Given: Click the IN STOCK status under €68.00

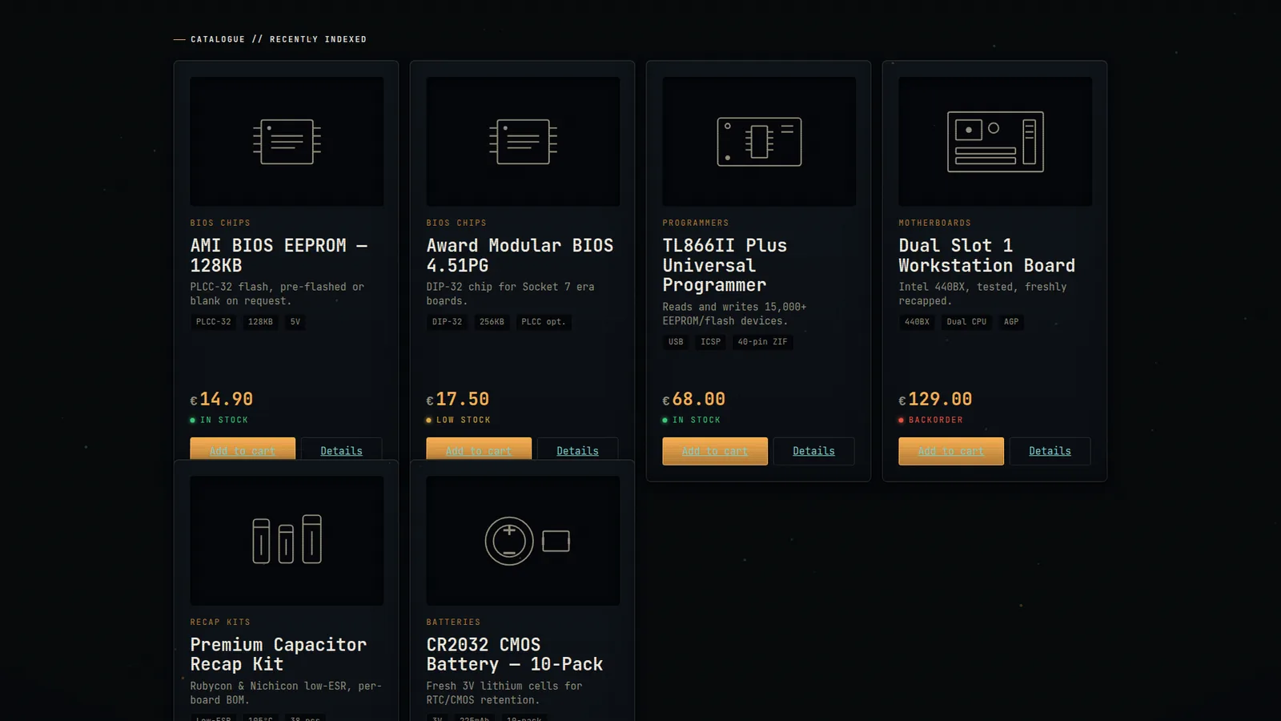Looking at the screenshot, I should pyautogui.click(x=692, y=420).
